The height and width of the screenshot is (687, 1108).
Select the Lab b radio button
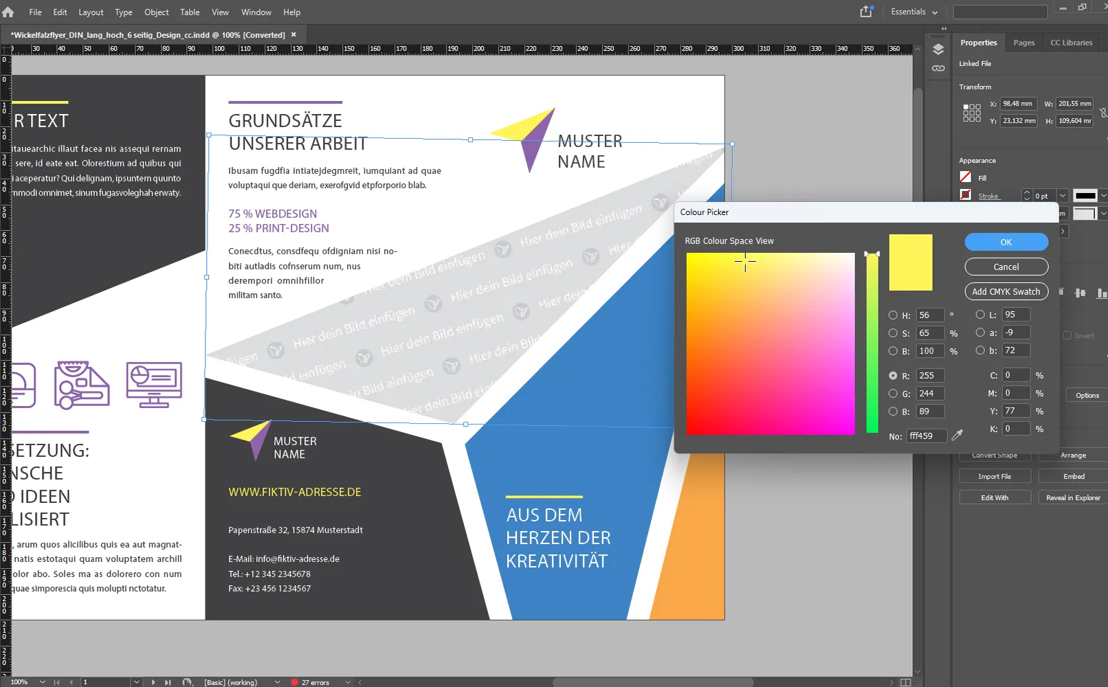pyautogui.click(x=980, y=350)
